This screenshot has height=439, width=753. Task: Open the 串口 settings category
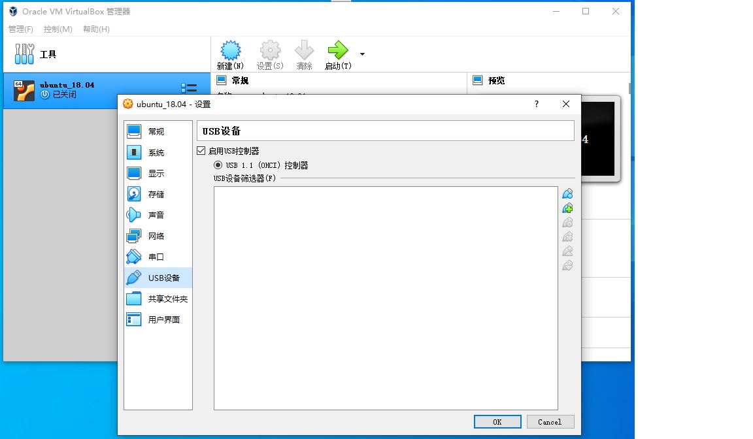click(x=158, y=257)
